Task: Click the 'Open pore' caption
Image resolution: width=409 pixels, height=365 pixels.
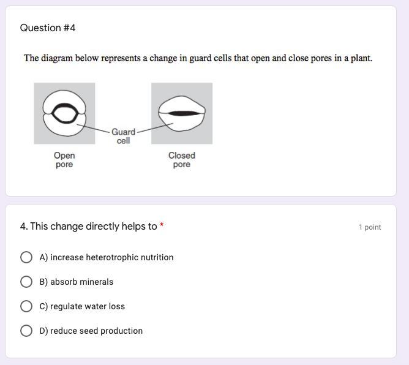Action: coord(64,160)
